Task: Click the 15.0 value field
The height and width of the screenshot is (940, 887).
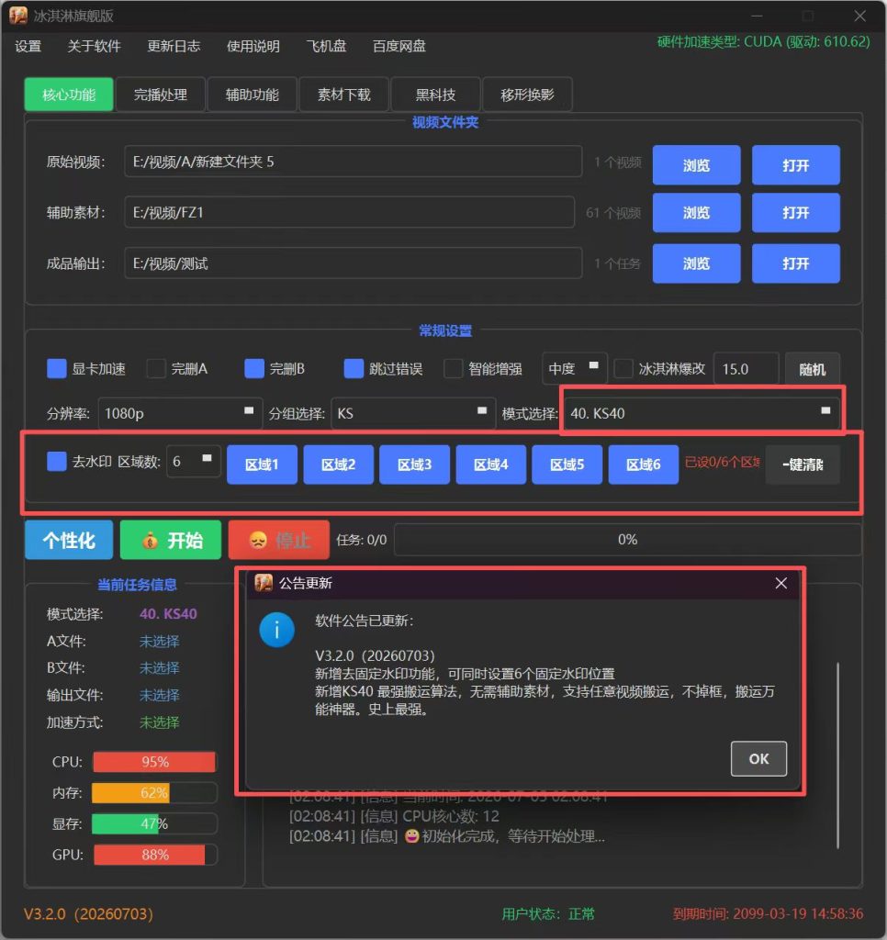Action: (x=747, y=369)
